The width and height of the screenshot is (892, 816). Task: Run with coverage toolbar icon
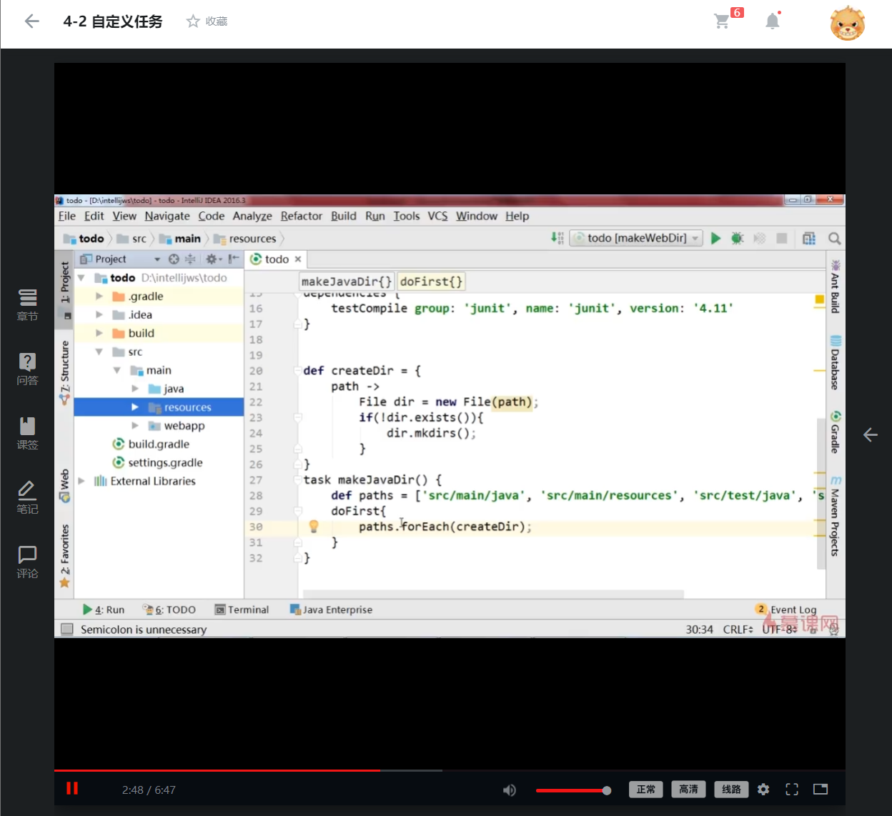click(x=760, y=239)
